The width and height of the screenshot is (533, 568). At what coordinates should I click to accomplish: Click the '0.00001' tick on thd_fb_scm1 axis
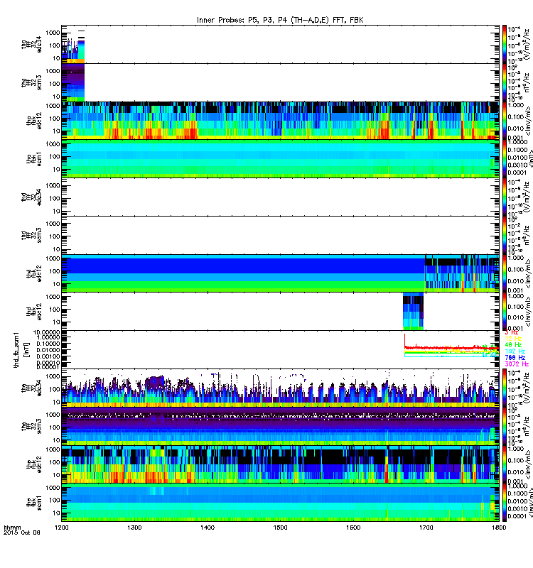(x=47, y=367)
